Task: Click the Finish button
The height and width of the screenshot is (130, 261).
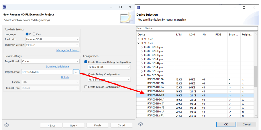Action: coord(97,125)
